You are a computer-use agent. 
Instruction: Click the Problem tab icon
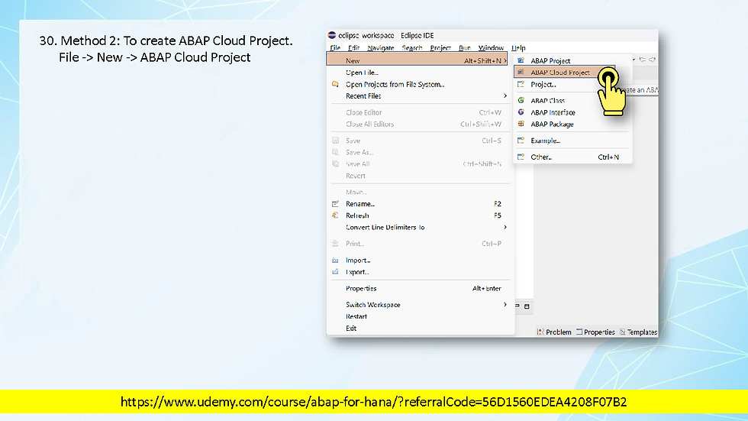[540, 332]
